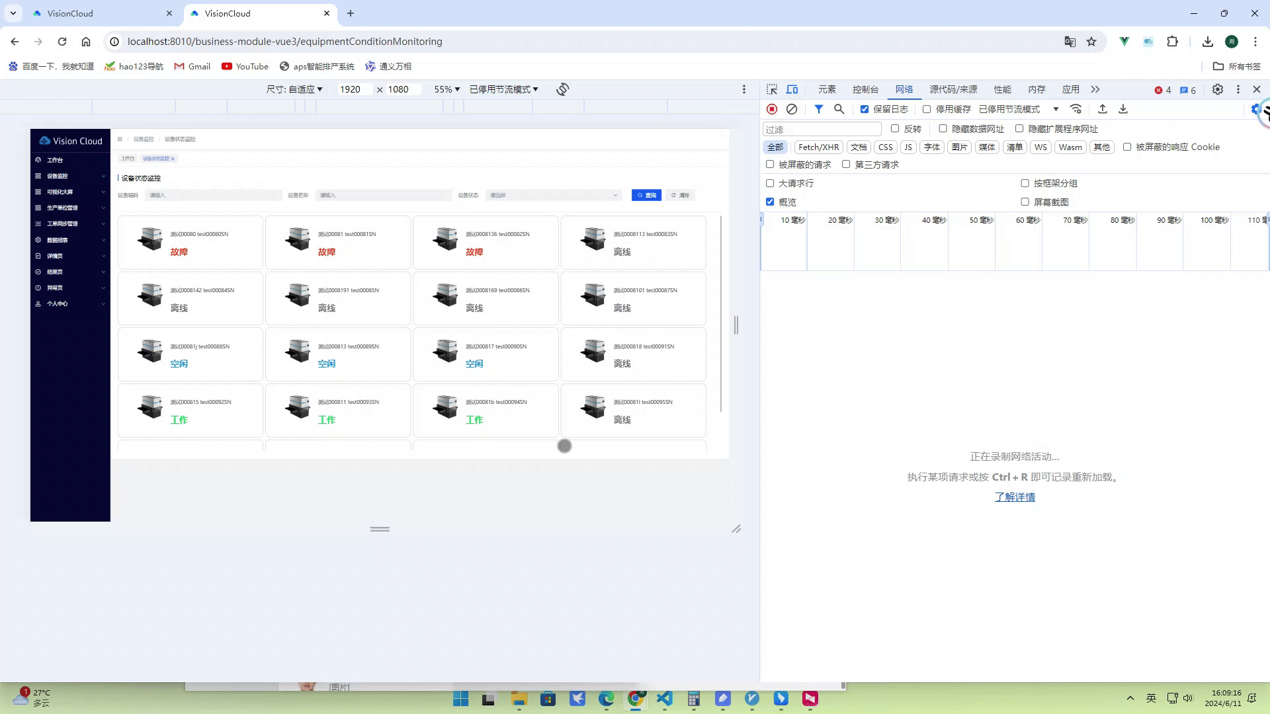The image size is (1270, 714).
Task: Enable 屏幕截图 checkbox
Action: tap(1025, 202)
